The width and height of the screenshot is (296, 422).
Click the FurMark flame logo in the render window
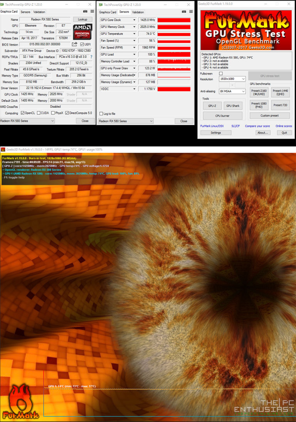coord(20,401)
